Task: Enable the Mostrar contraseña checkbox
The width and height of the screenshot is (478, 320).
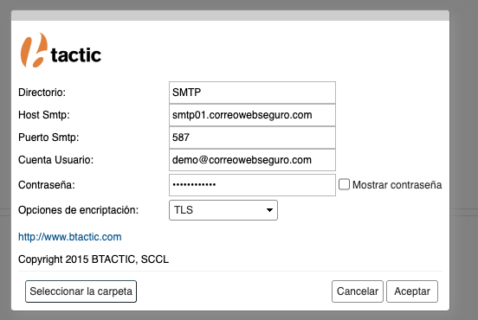Action: (x=344, y=184)
